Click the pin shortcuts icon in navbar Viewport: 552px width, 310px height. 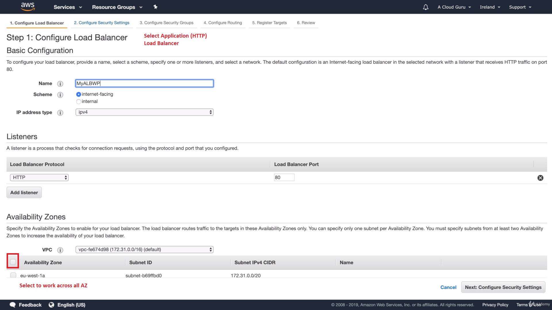point(155,7)
